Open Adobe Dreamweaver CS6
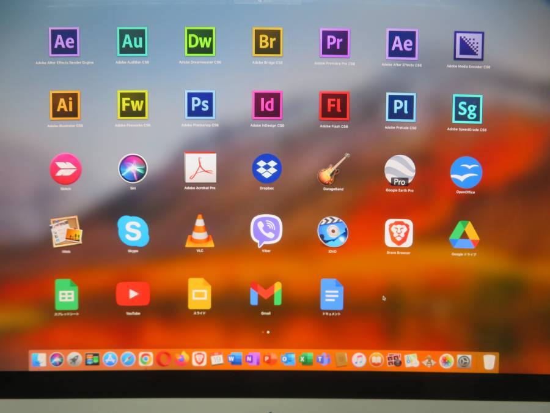 pyautogui.click(x=200, y=42)
